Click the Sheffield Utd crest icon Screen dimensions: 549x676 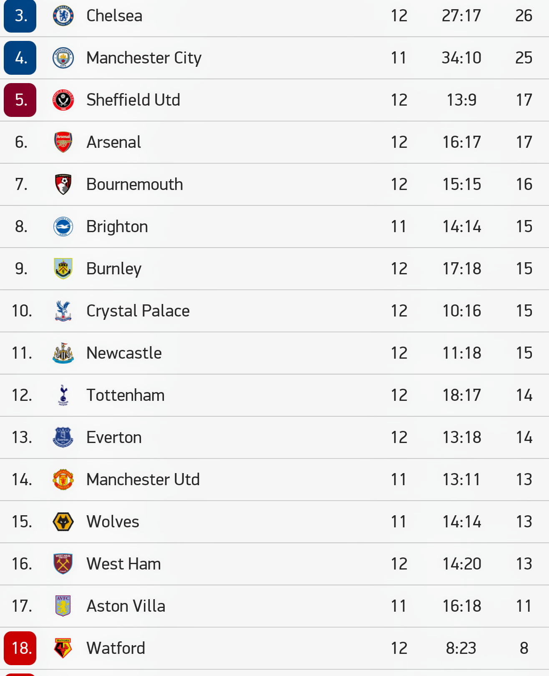coord(63,100)
